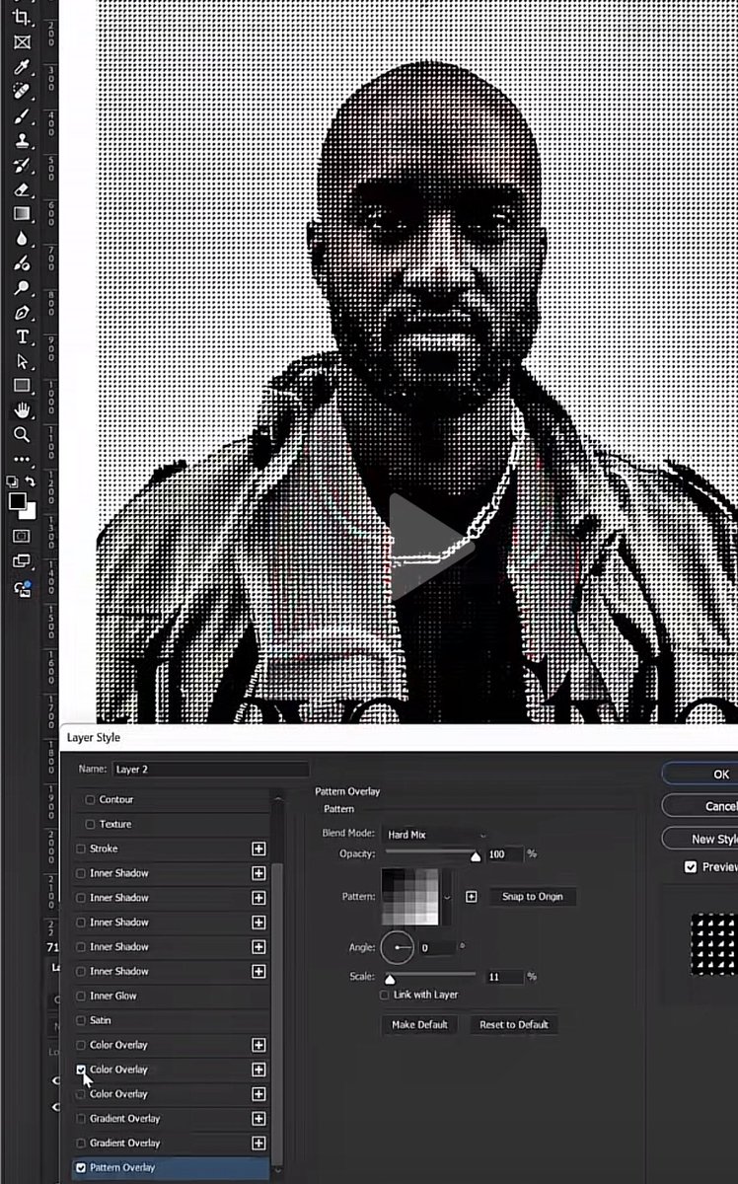Open the background color swatch
Image resolution: width=738 pixels, height=1184 pixels.
pyautogui.click(x=29, y=511)
